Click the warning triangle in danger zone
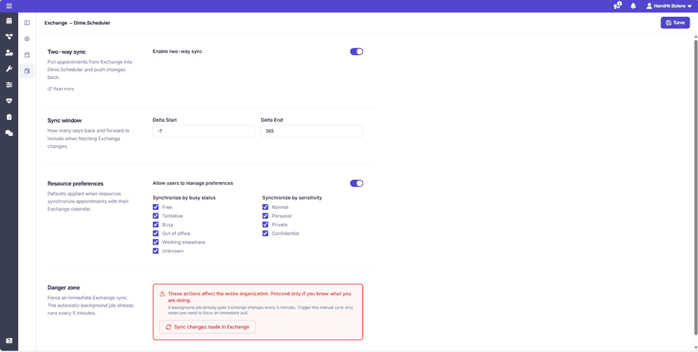Screen dimensions: 698x352 click(x=163, y=293)
